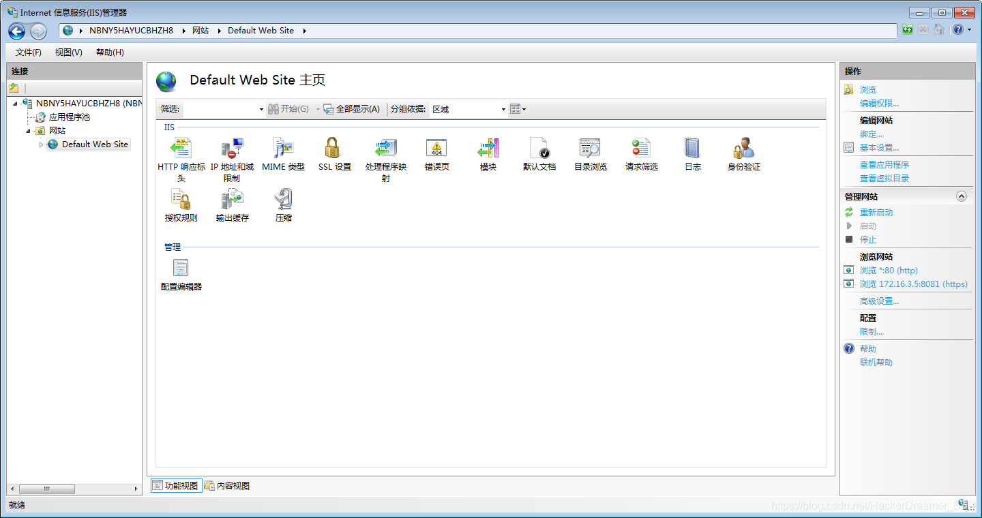
Task: Click 浏览 action at top of 操作 panel
Action: pyautogui.click(x=868, y=90)
